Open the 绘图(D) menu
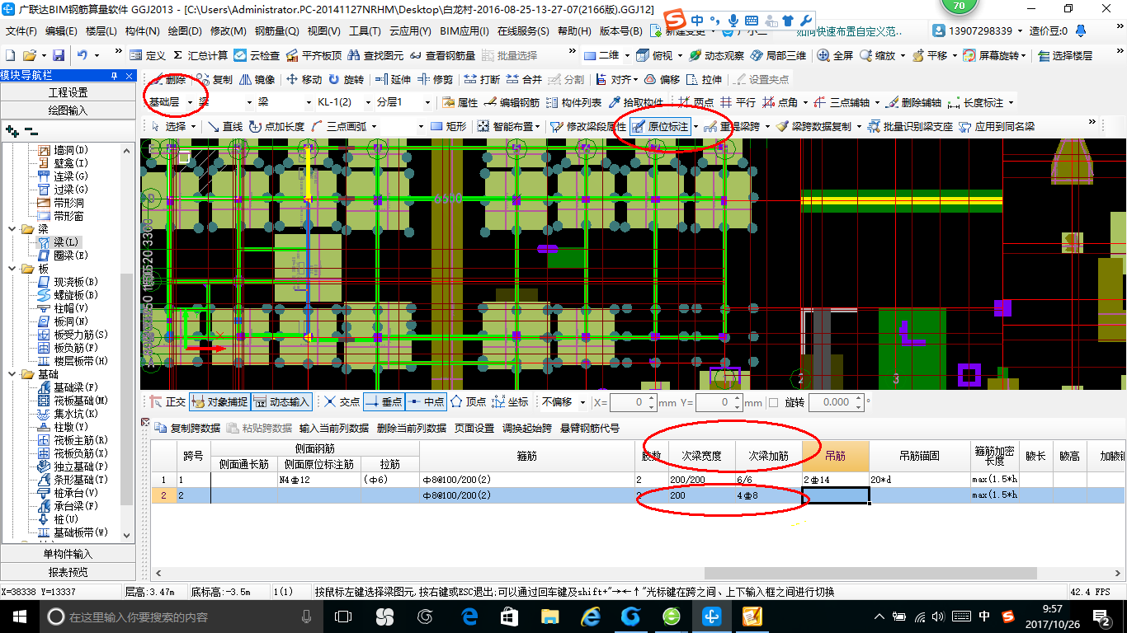Viewport: 1127px width, 633px height. click(184, 31)
